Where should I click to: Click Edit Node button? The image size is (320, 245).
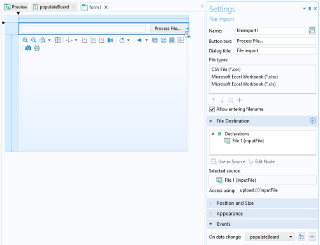[x=261, y=161]
